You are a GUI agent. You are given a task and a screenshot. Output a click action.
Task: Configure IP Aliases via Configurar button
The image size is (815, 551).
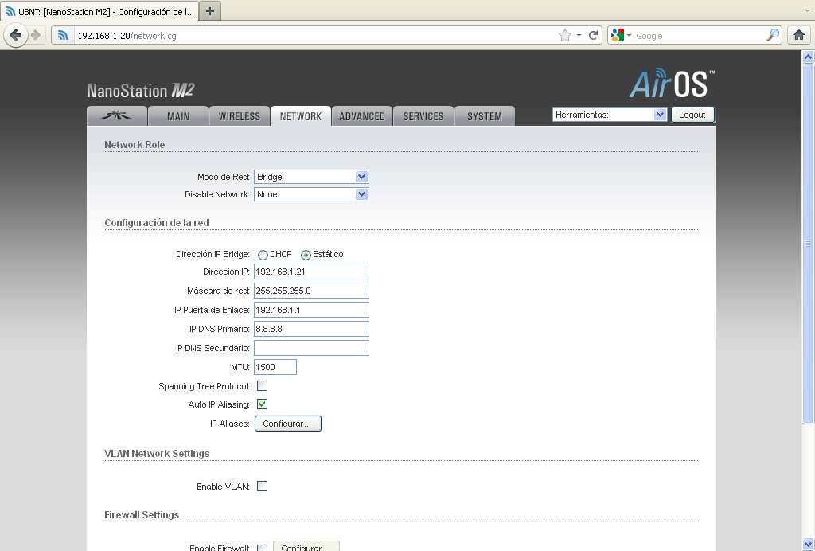coord(287,423)
